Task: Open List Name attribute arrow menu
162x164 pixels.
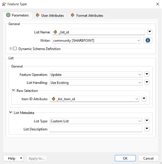Action: [150, 32]
